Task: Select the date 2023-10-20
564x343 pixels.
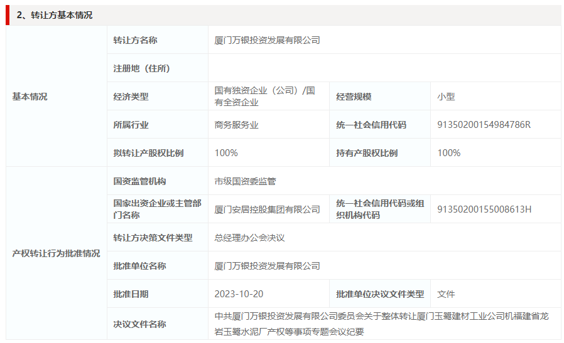Action: [239, 294]
